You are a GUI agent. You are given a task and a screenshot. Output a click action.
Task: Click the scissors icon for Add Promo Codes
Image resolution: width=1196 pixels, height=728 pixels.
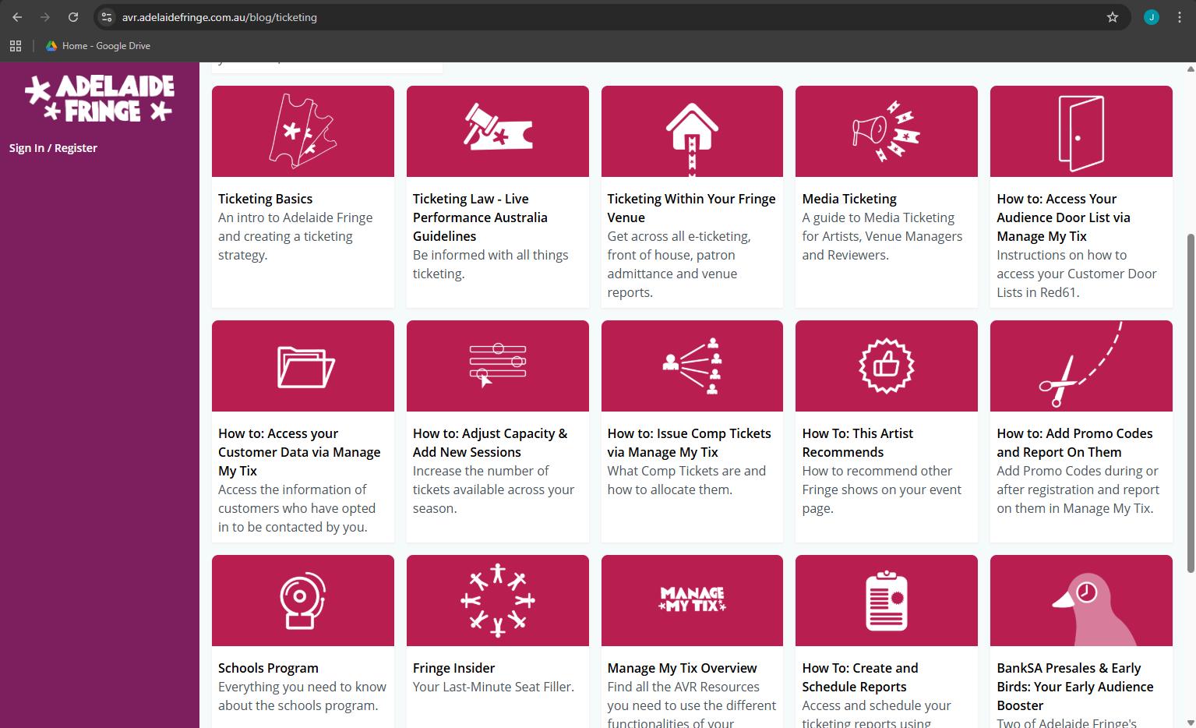(x=1081, y=365)
